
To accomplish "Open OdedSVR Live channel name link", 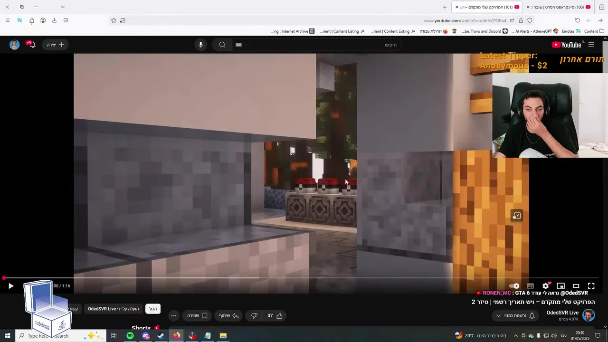I will 562,313.
